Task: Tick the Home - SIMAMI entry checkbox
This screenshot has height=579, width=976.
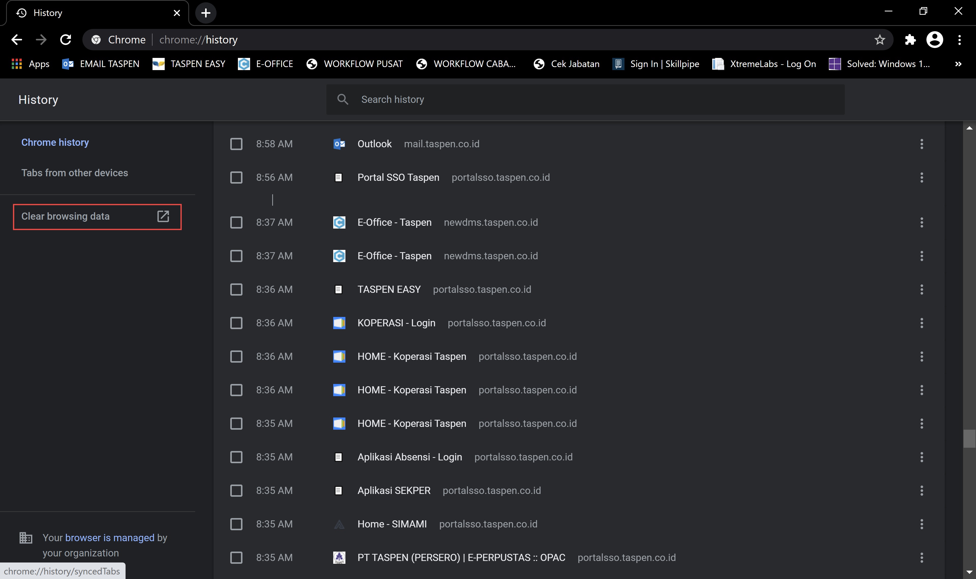Action: pos(236,524)
